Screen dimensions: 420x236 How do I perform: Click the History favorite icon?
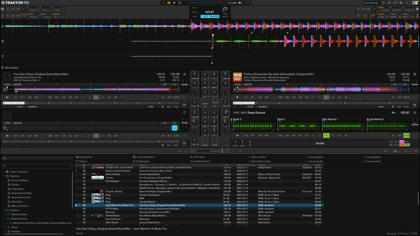point(77,161)
